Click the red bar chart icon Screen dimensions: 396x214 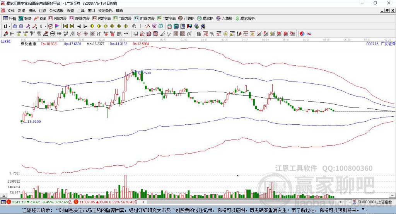[x=35, y=26]
